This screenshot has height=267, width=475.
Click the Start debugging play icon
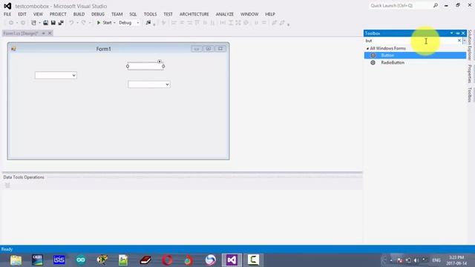[99, 23]
